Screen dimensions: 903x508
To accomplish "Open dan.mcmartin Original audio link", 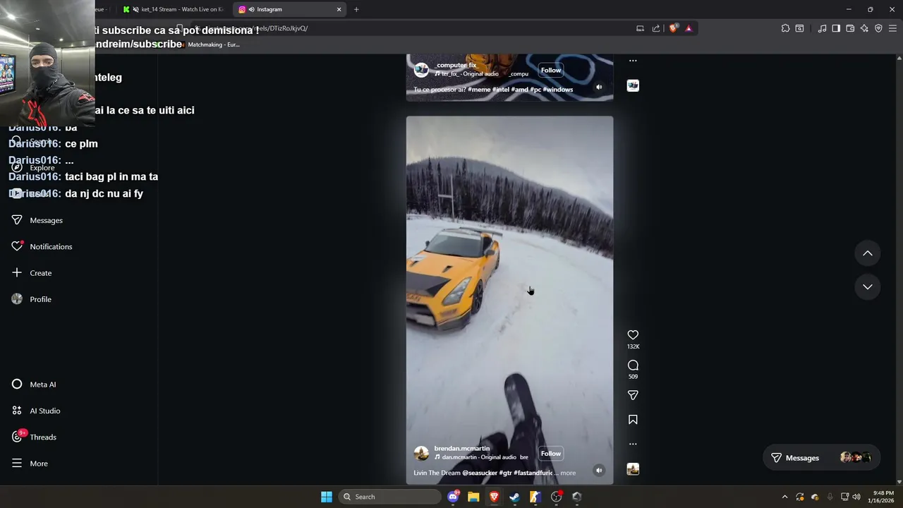I will point(479,457).
